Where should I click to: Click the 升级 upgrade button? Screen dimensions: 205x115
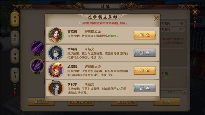point(167,102)
